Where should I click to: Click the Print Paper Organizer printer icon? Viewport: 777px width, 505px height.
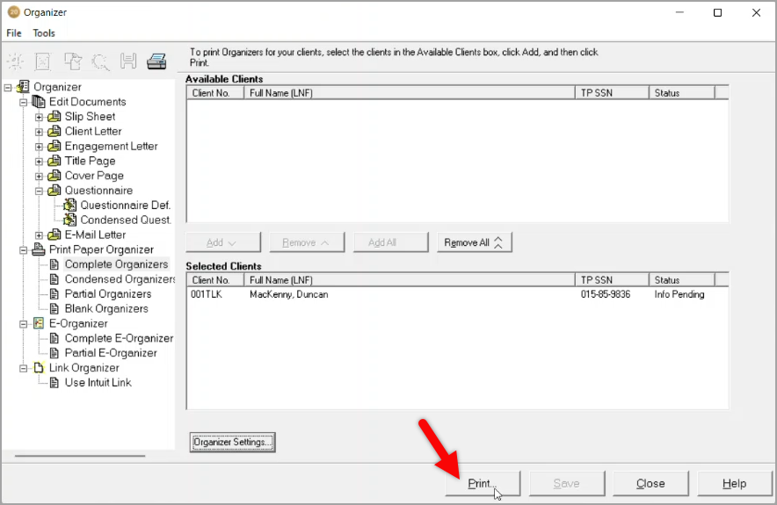click(x=39, y=249)
